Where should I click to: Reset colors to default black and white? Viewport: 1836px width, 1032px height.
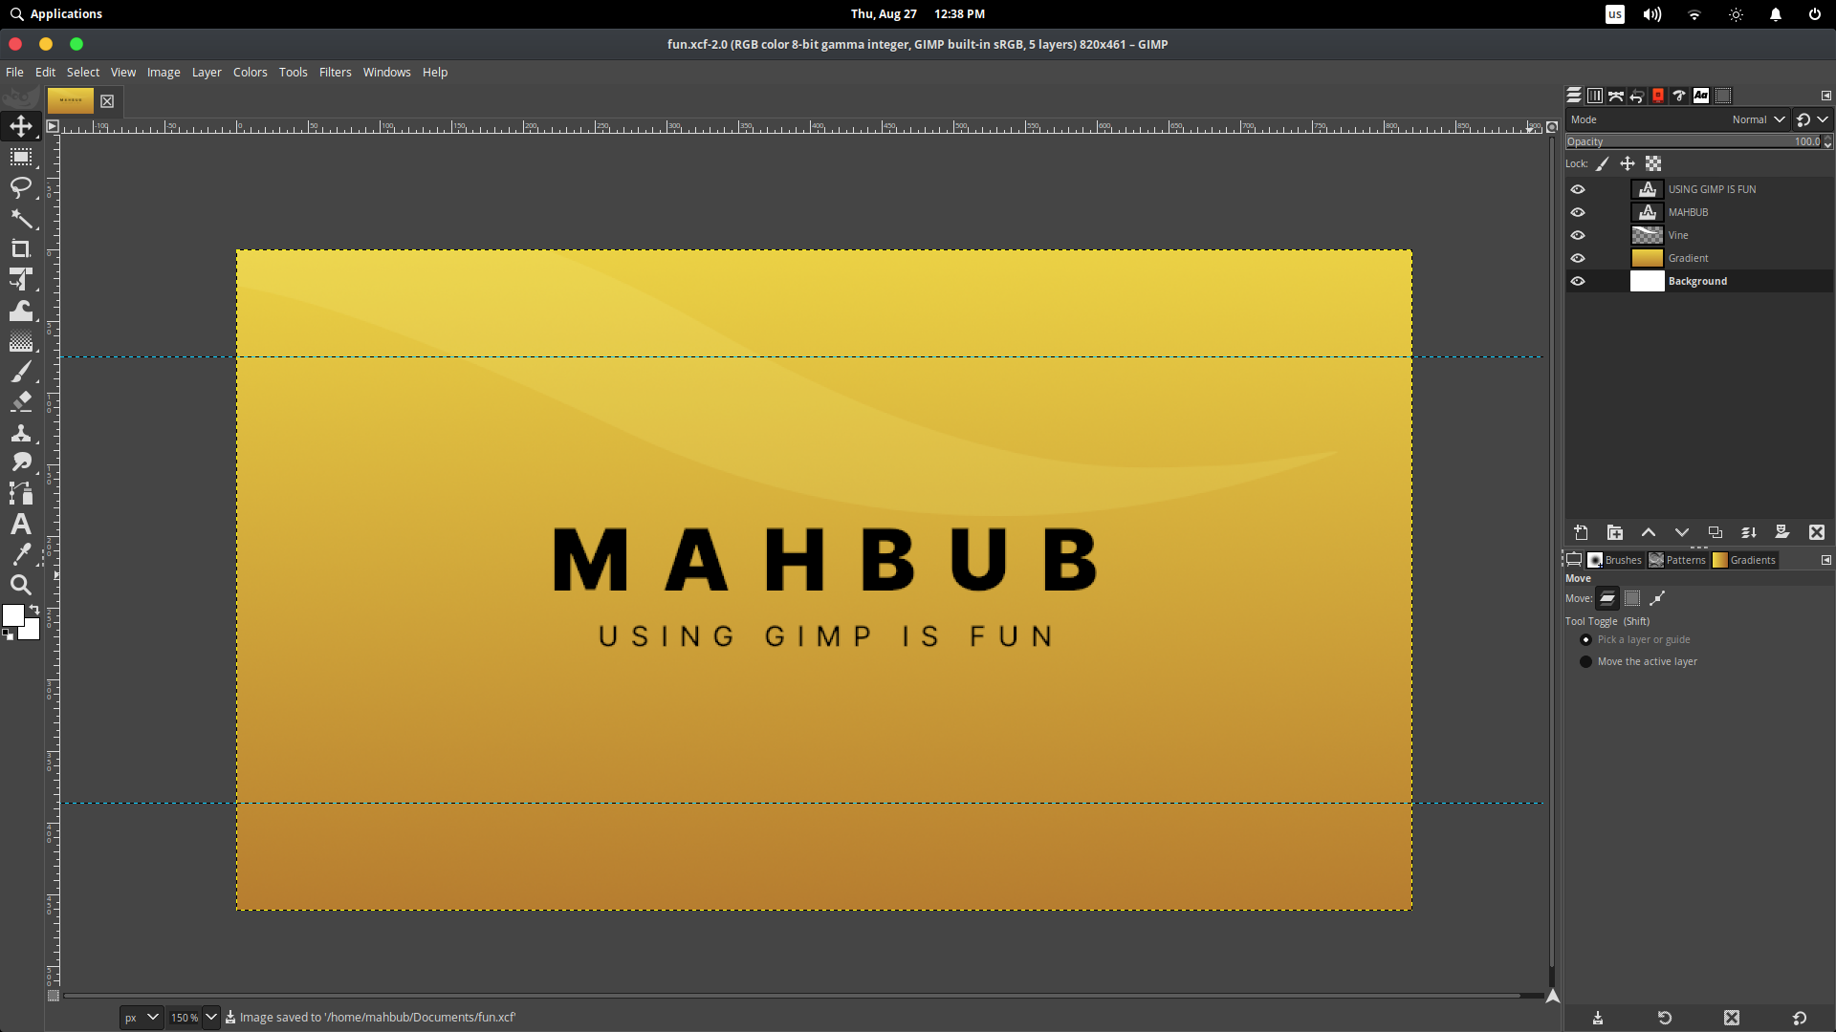point(8,634)
